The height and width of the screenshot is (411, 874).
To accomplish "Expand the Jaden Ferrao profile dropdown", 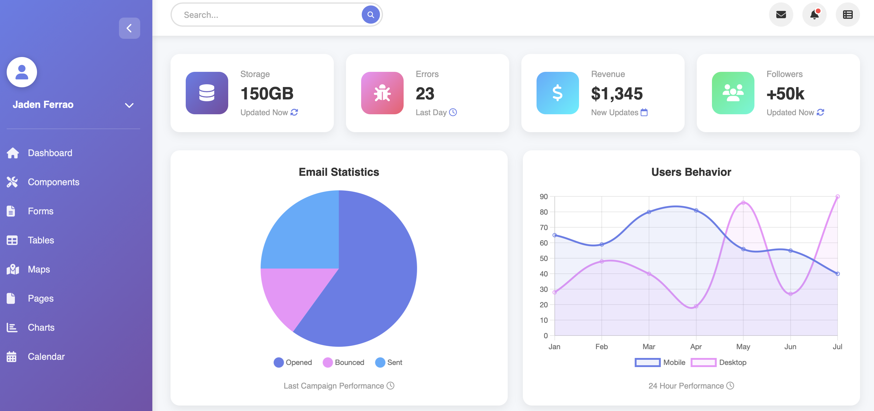I will point(129,105).
